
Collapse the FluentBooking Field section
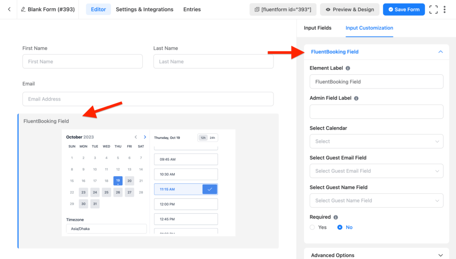click(440, 52)
